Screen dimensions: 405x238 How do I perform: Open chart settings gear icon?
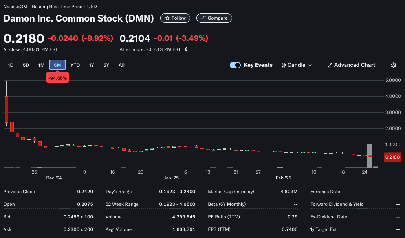click(x=393, y=65)
